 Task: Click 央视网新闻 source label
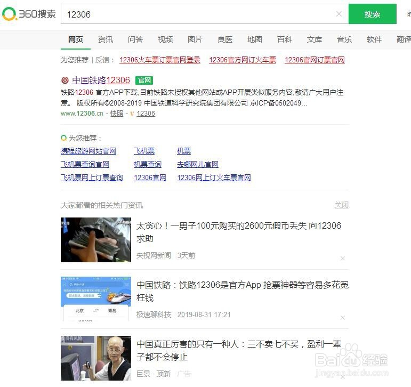pos(154,255)
